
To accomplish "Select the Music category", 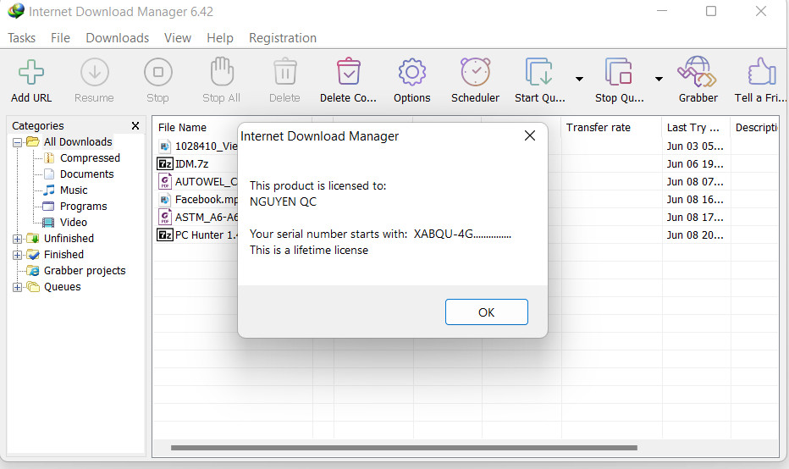I will (74, 190).
